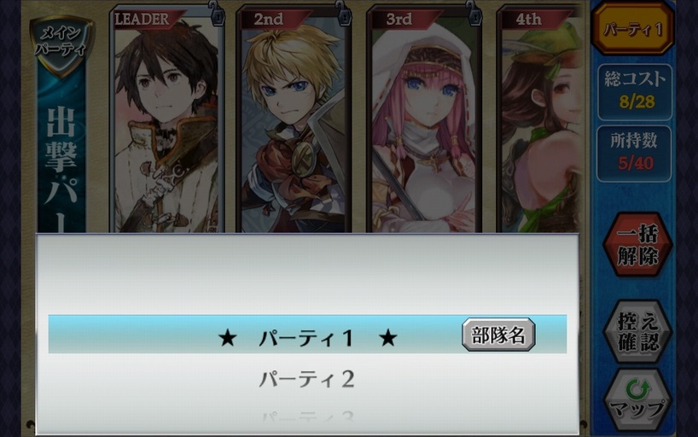Select the LEADER character card
Viewport: 698px width, 437px height.
(166, 120)
